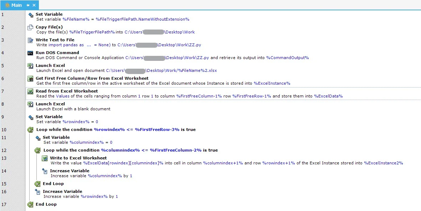Select the 'import pandas as' text on line 3

66,45
